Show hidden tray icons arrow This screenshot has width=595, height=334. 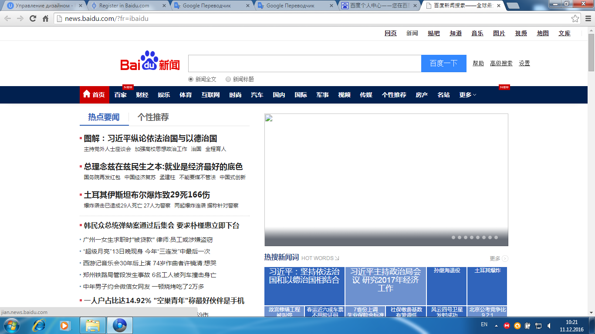(x=496, y=325)
